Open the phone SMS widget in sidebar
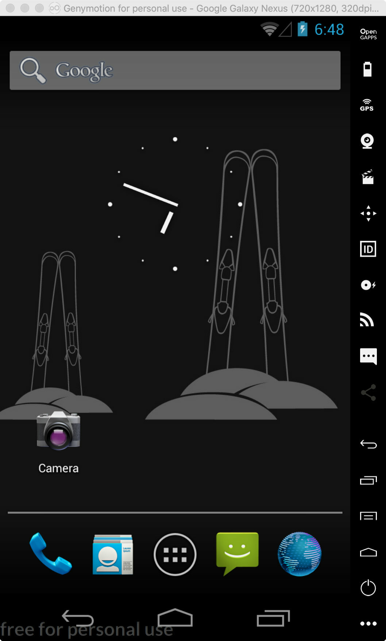 [368, 356]
